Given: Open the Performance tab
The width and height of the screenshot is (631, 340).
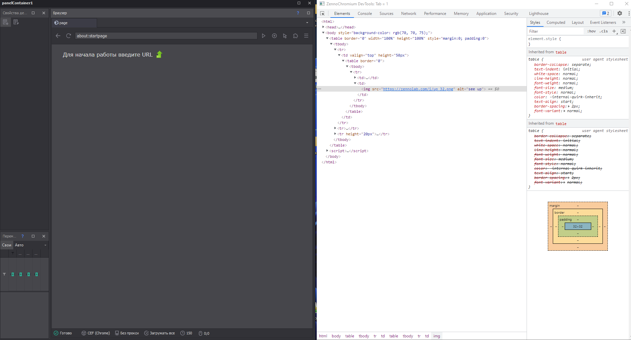Looking at the screenshot, I should coord(435,14).
